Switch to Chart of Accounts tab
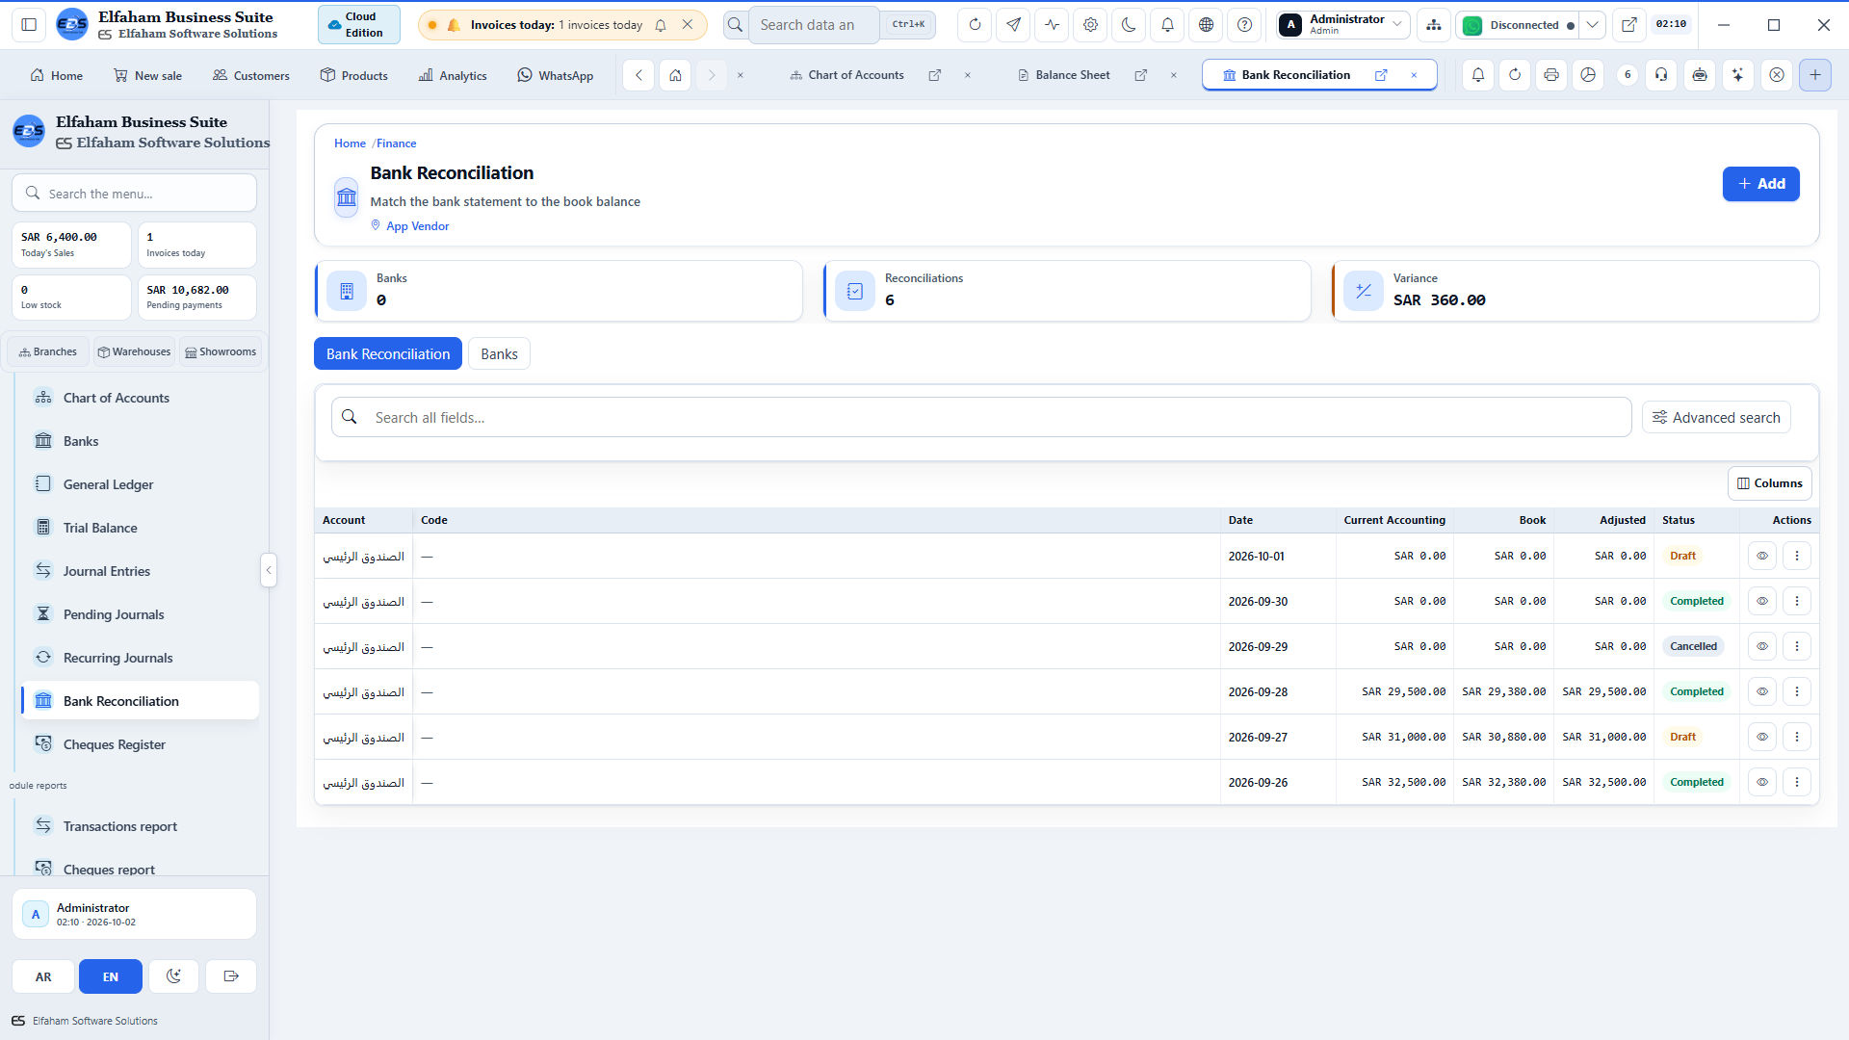The height and width of the screenshot is (1040, 1849). pos(855,75)
